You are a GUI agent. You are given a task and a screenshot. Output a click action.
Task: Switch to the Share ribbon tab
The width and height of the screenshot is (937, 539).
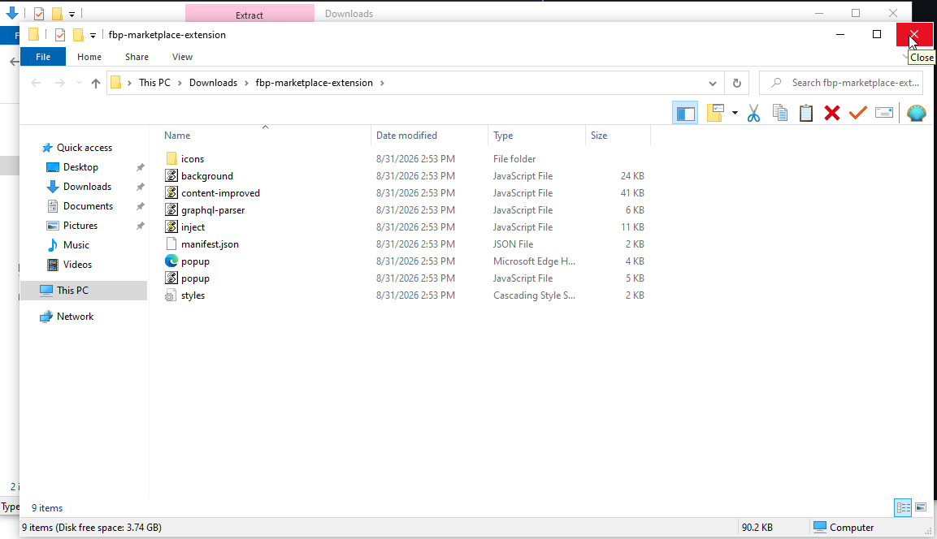coord(137,57)
